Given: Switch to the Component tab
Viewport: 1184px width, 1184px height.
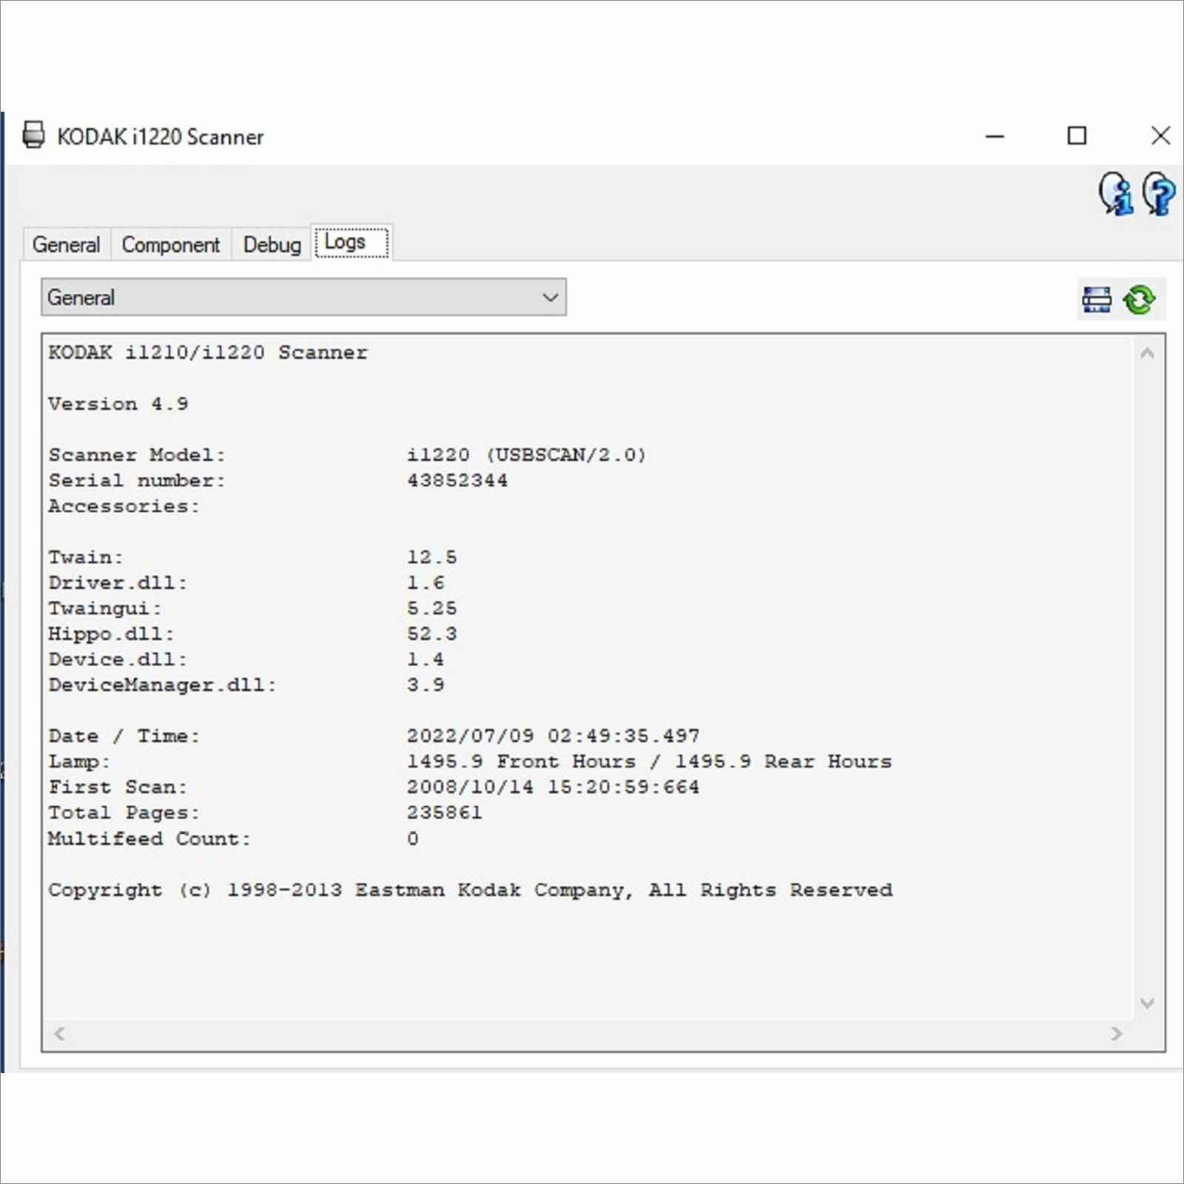Looking at the screenshot, I should (170, 245).
